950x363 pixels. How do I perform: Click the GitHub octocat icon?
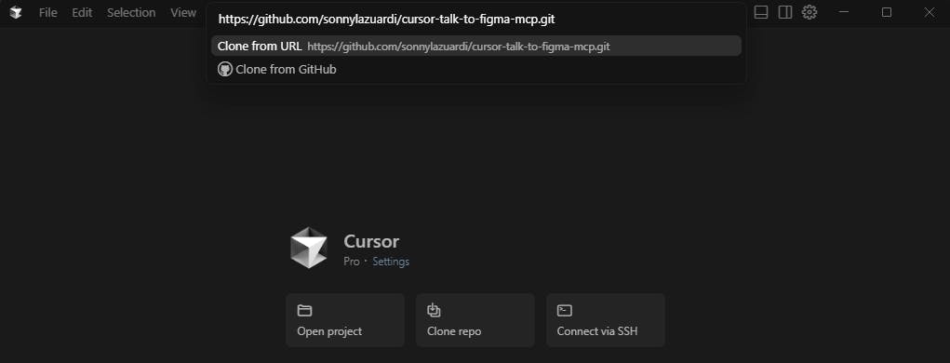tap(225, 69)
